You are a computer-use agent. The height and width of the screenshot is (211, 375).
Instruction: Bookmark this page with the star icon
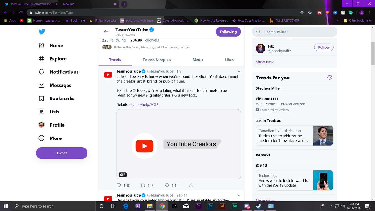[310, 13]
